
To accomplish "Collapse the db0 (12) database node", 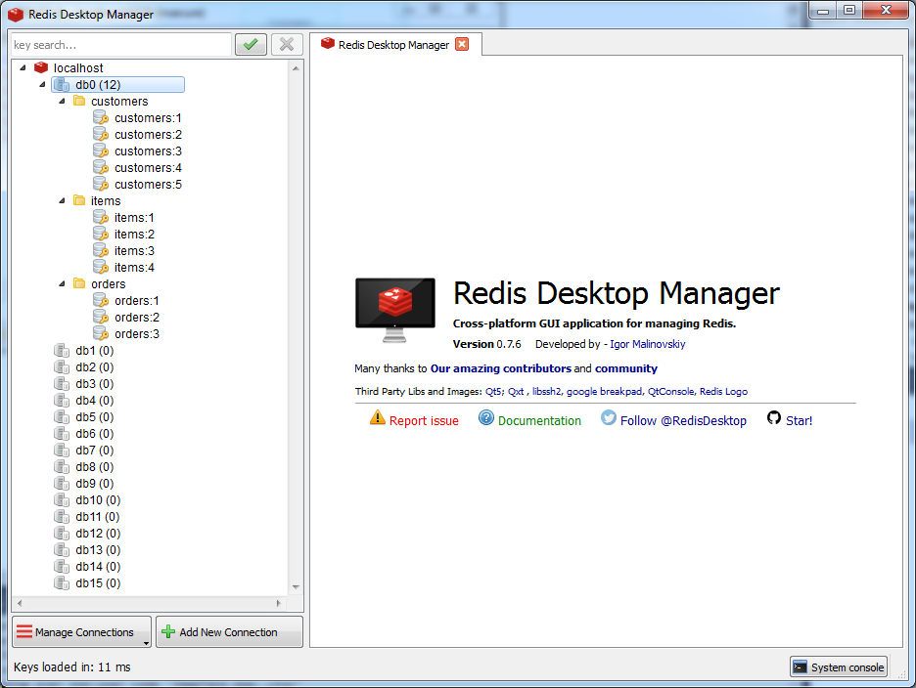I will 42,85.
